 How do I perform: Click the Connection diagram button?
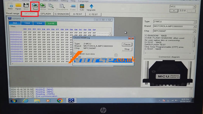pyautogui.click(x=169, y=57)
